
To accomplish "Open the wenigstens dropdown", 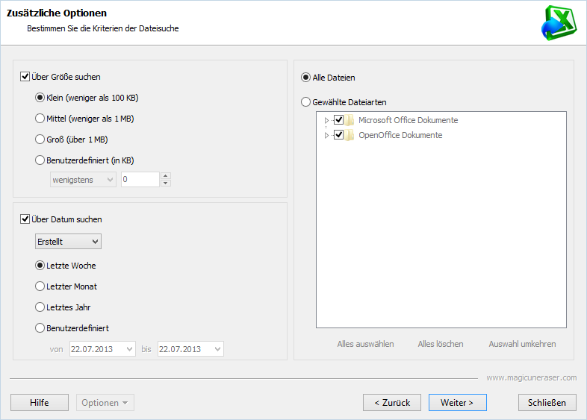I will click(83, 180).
